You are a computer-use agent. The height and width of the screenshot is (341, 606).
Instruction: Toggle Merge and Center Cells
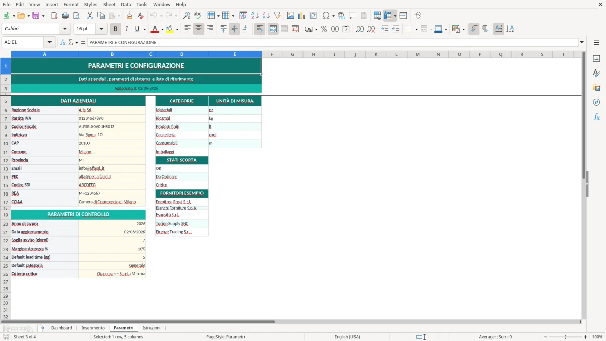coord(273,29)
